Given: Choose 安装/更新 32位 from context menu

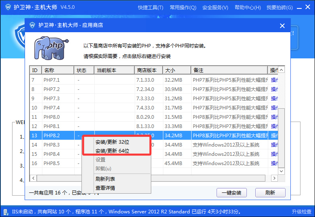Looking at the screenshot, I should tap(116, 142).
